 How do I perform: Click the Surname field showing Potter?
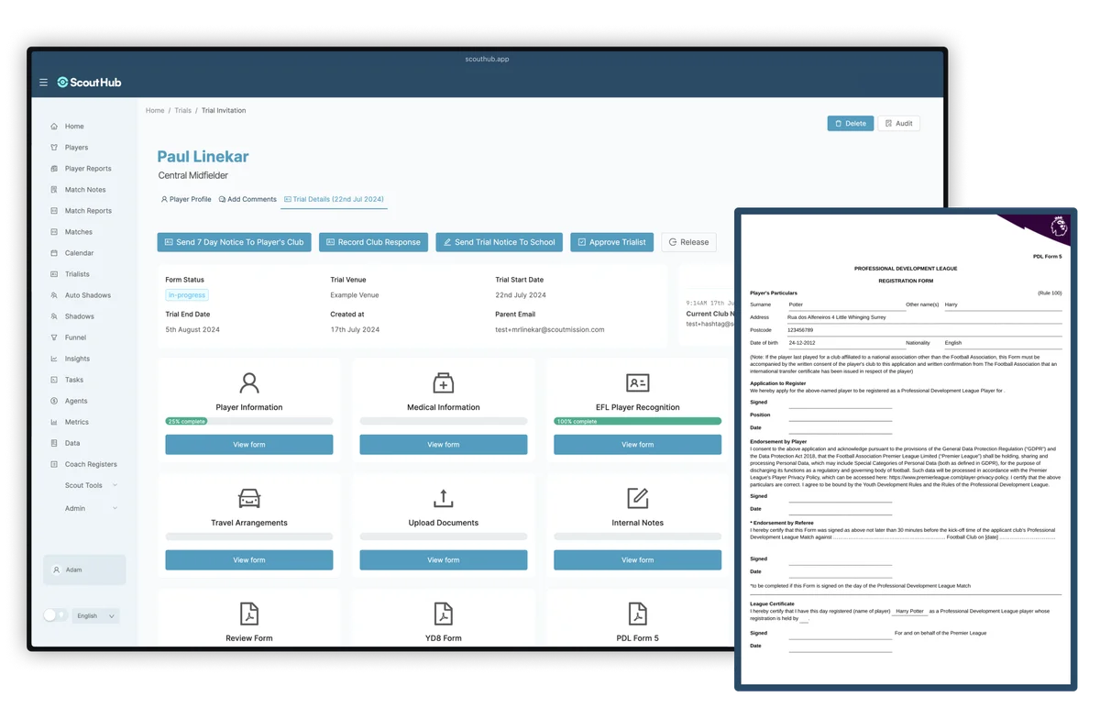click(x=845, y=304)
